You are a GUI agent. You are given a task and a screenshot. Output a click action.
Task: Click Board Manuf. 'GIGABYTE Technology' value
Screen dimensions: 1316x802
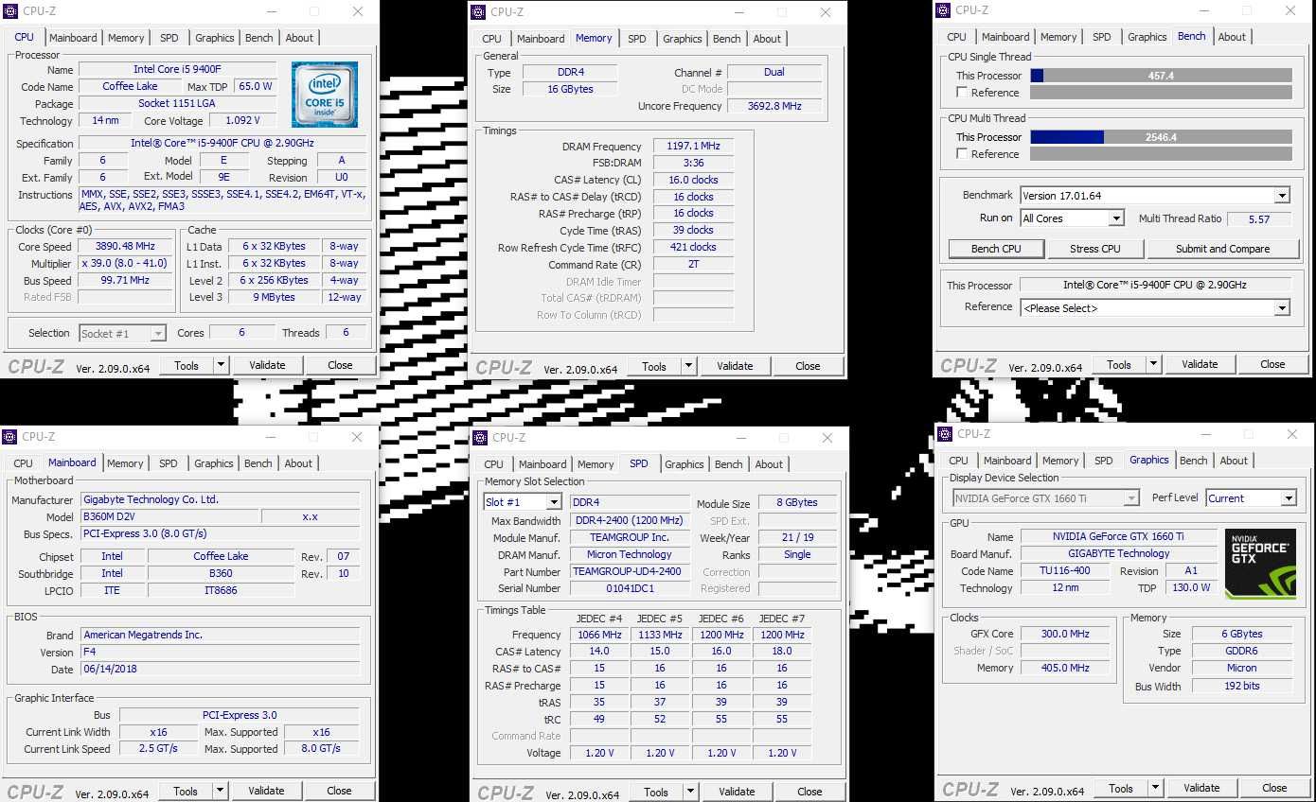point(1119,554)
